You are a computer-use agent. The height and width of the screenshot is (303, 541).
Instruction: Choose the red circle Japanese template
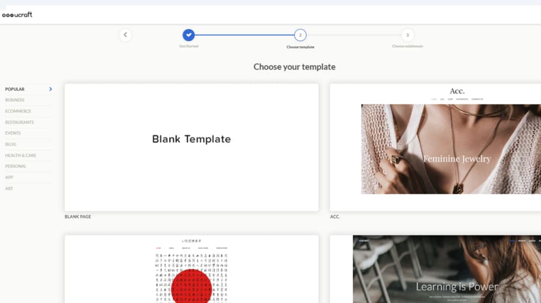pos(192,269)
